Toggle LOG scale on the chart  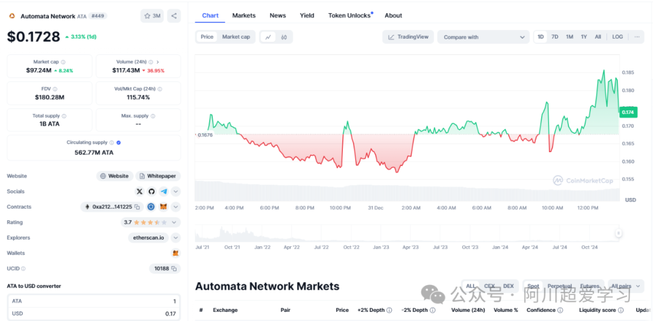point(617,37)
